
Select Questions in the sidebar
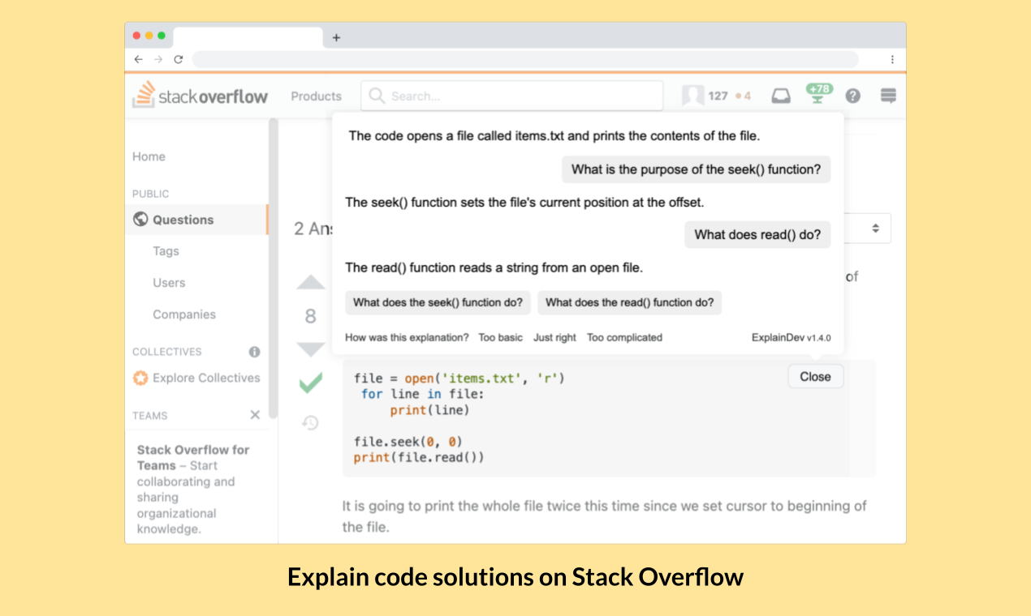click(x=196, y=220)
